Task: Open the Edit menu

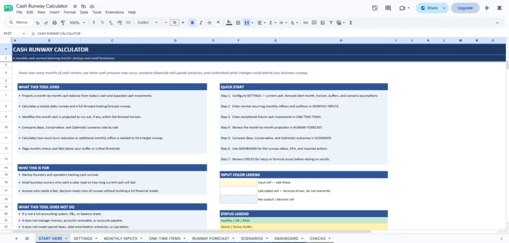Action: (x=30, y=12)
